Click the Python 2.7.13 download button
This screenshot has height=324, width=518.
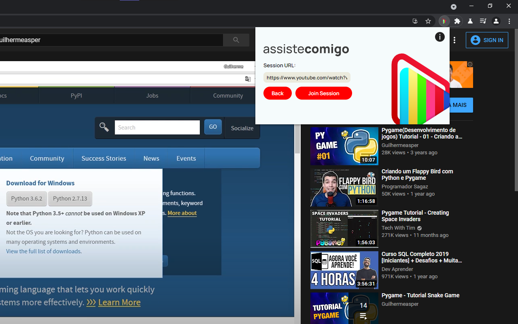point(70,198)
